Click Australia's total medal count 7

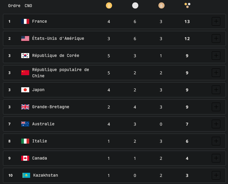[x=187, y=124]
